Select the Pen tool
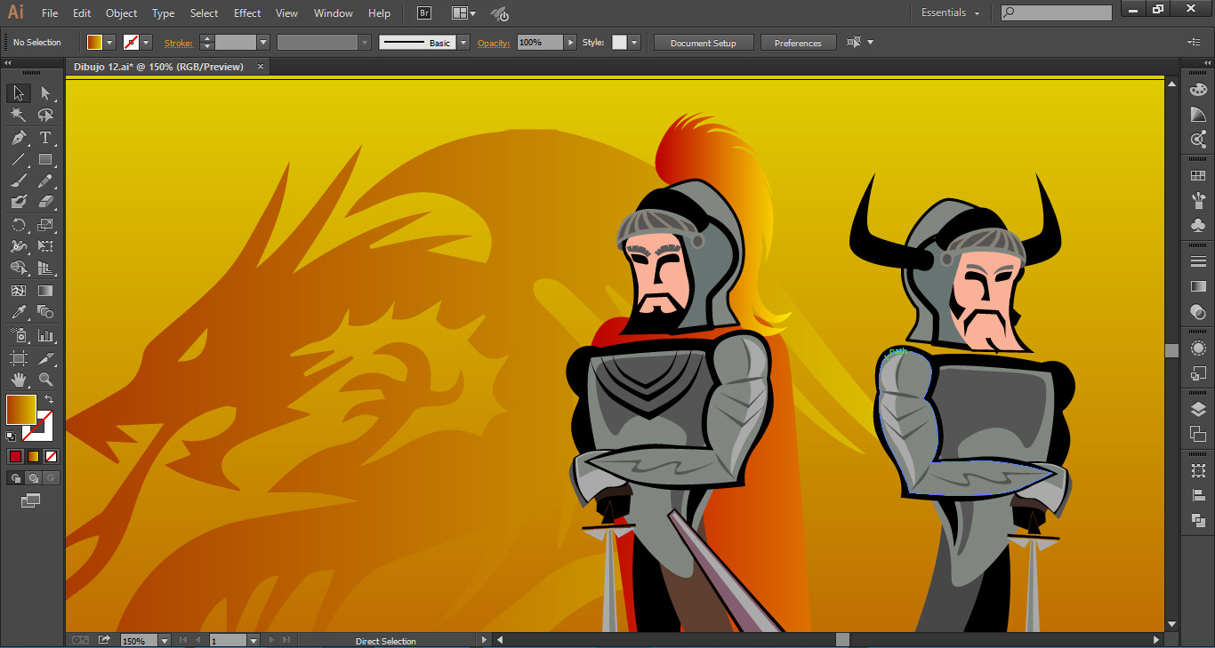The image size is (1215, 648). (x=19, y=138)
